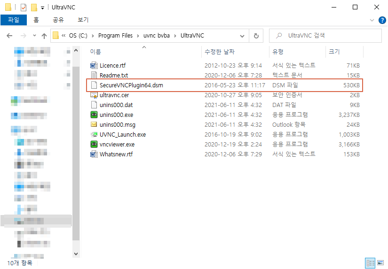The height and width of the screenshot is (269, 388).
Task: Open Quick Access Toolbar customize dropdown
Action: pos(42,8)
